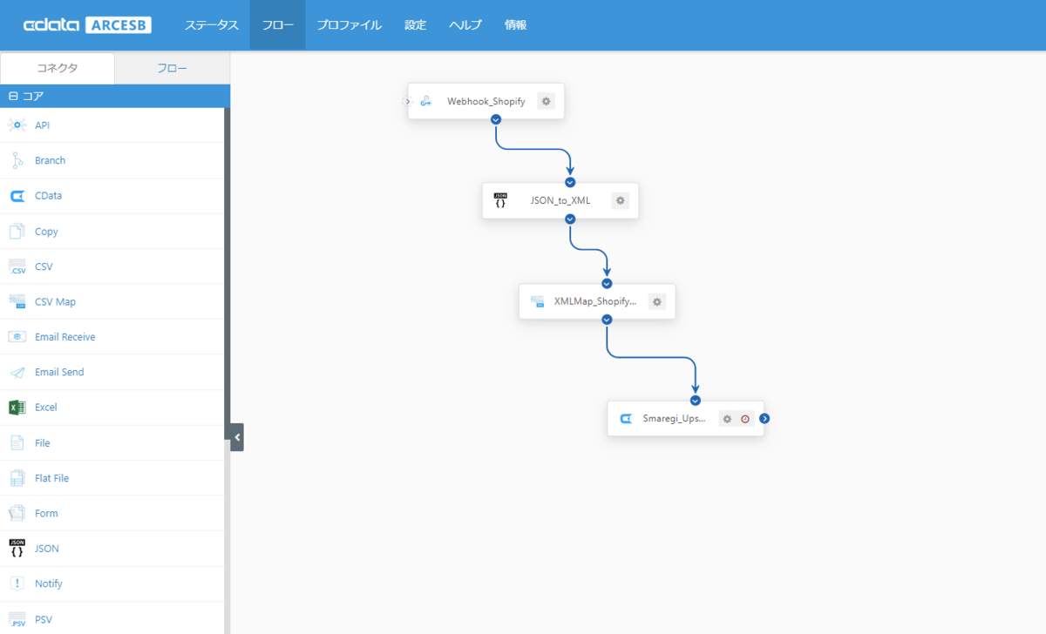The width and height of the screenshot is (1046, 634).
Task: Open the 情報 menu
Action: point(515,24)
